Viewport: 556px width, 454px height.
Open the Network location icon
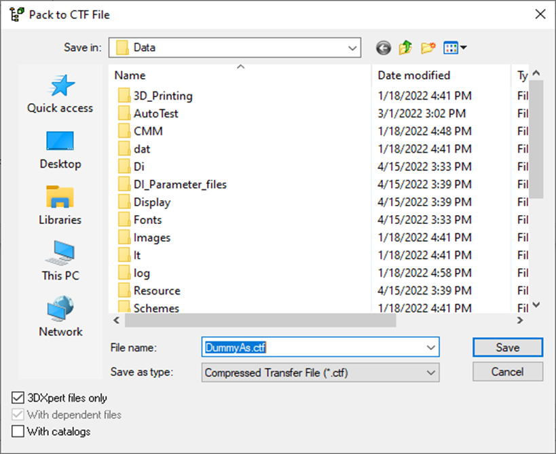pos(60,316)
